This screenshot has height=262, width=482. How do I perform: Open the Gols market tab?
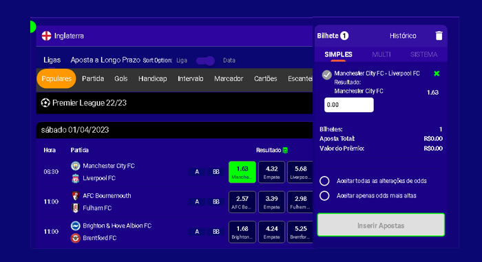(x=120, y=78)
